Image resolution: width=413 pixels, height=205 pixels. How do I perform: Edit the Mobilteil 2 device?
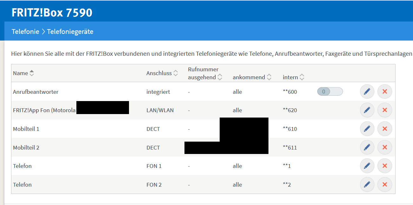(x=367, y=147)
